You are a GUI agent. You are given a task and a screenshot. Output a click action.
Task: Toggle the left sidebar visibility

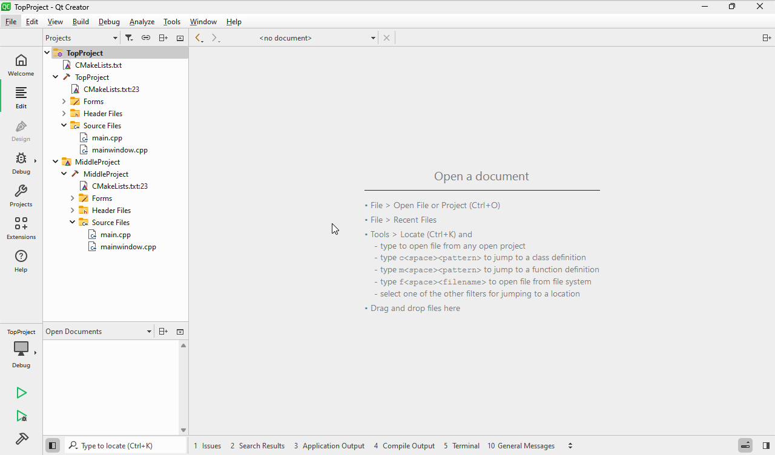[x=53, y=446]
